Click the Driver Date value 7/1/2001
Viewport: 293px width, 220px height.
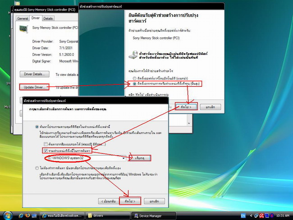[66, 48]
